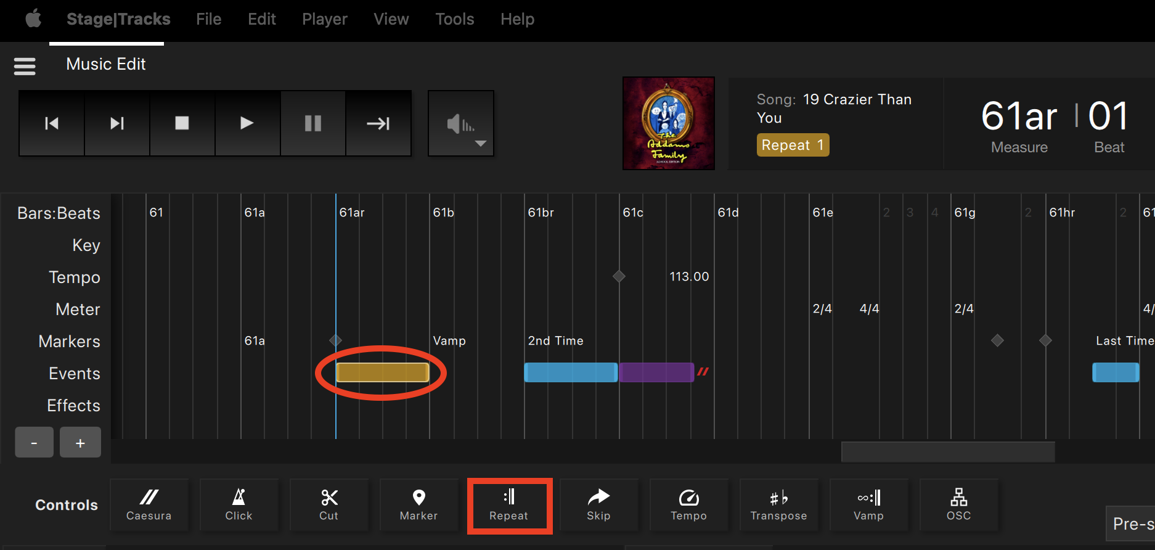Click bar 61br in the Bars:Beats ruler

(x=541, y=212)
